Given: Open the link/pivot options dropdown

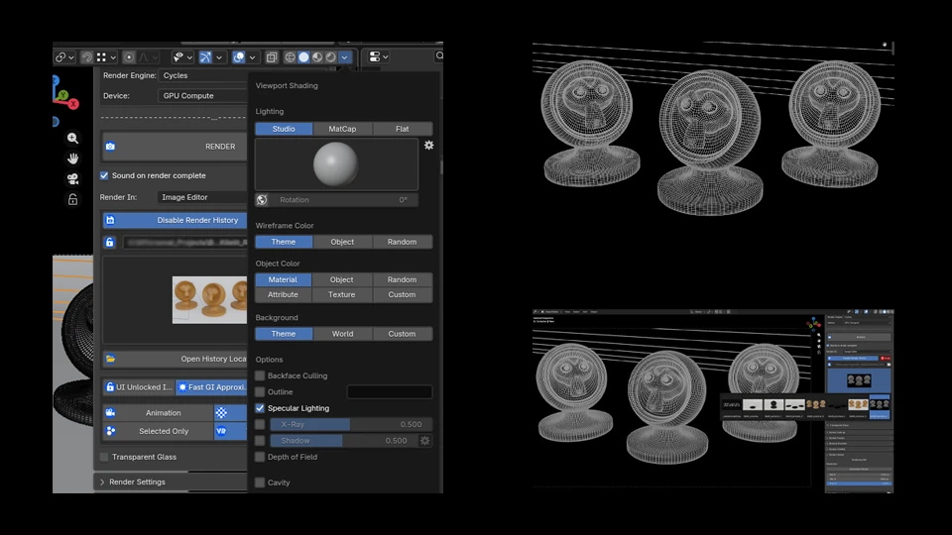Looking at the screenshot, I should [64, 57].
